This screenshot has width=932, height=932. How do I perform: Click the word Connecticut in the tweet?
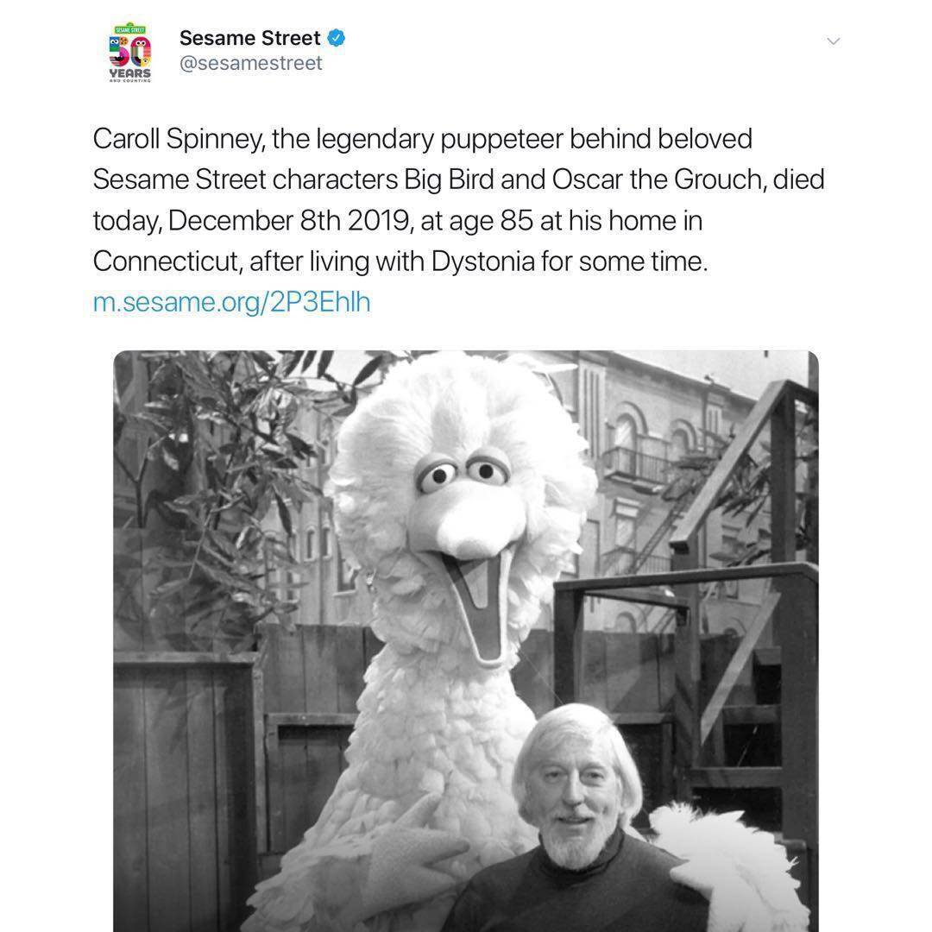pos(167,261)
